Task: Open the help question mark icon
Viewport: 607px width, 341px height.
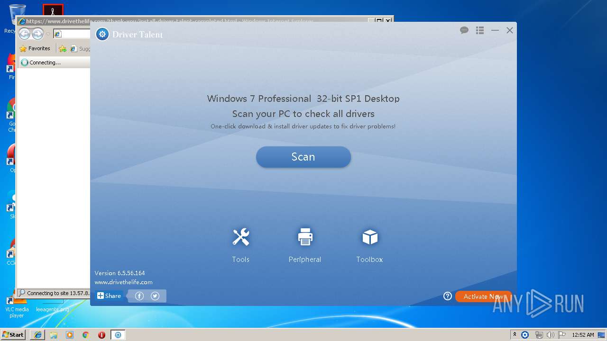Action: click(448, 296)
